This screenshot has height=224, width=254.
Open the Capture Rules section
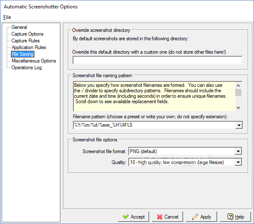[x=26, y=41]
